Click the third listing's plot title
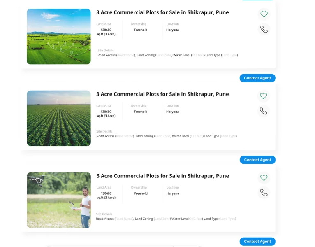Image resolution: width=315 pixels, height=247 pixels. click(162, 176)
